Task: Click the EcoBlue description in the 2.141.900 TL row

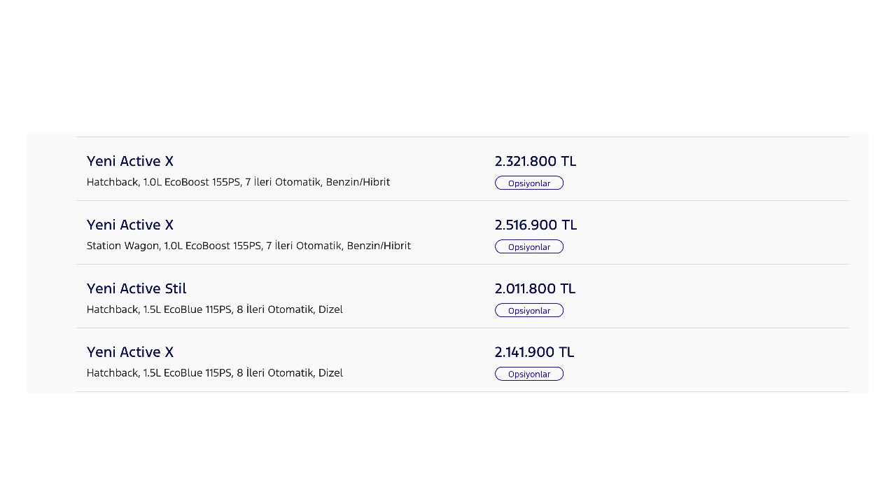Action: (x=215, y=373)
